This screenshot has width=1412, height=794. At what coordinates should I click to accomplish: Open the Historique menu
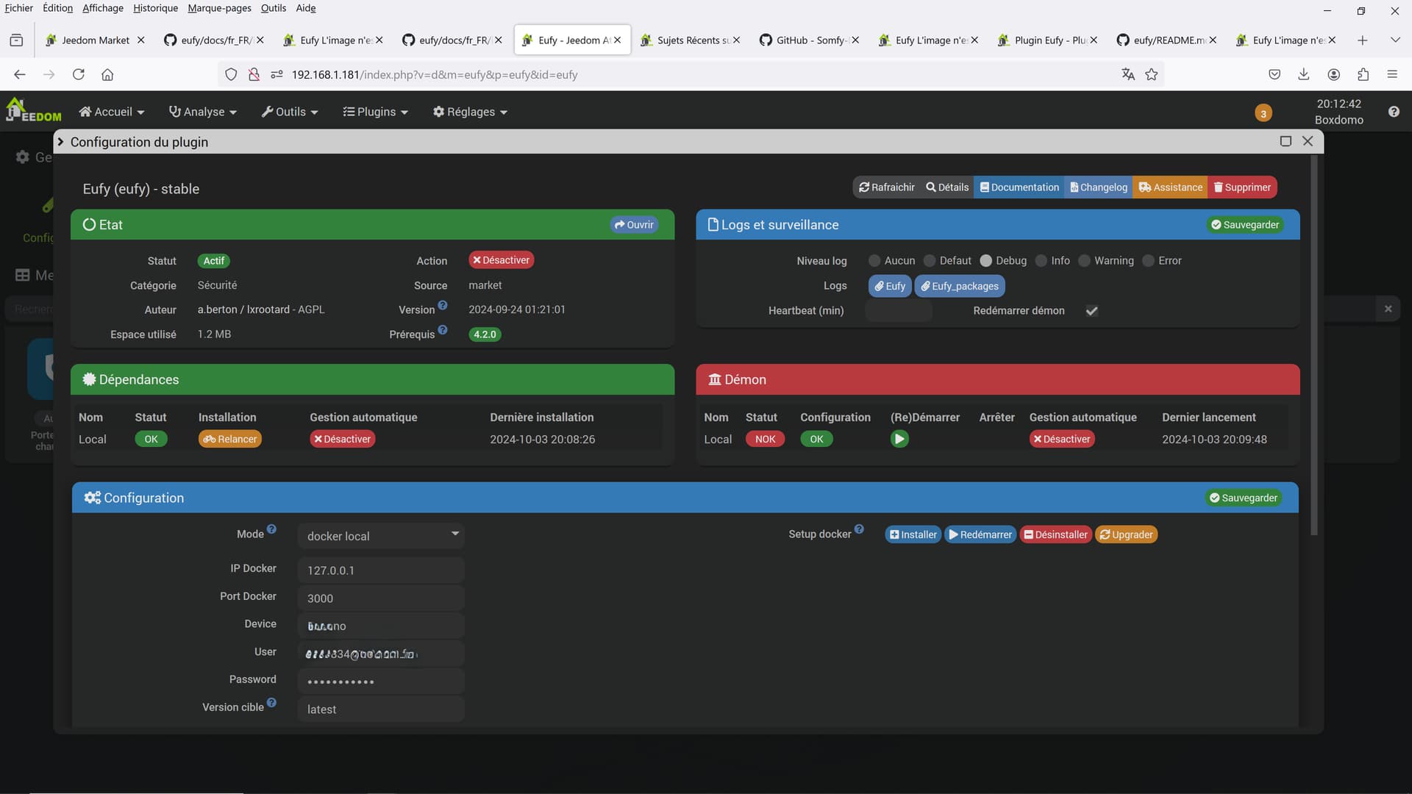point(155,8)
